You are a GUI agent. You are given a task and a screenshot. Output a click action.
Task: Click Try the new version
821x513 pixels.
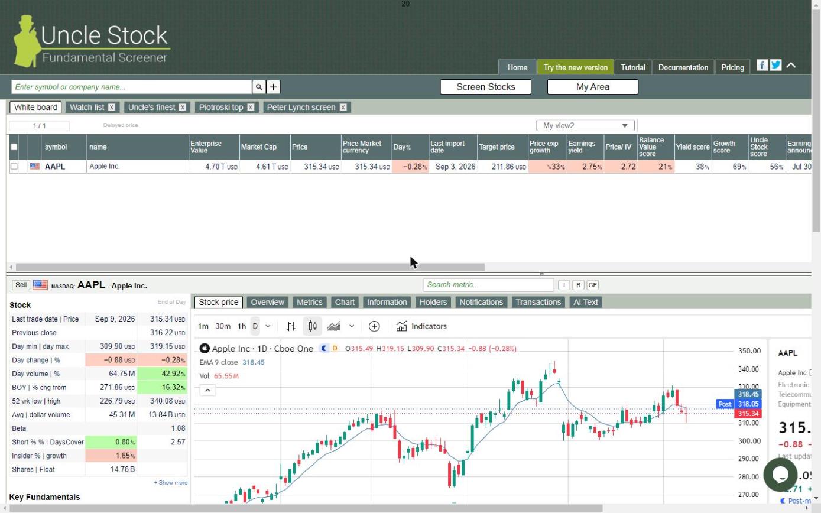pos(575,67)
